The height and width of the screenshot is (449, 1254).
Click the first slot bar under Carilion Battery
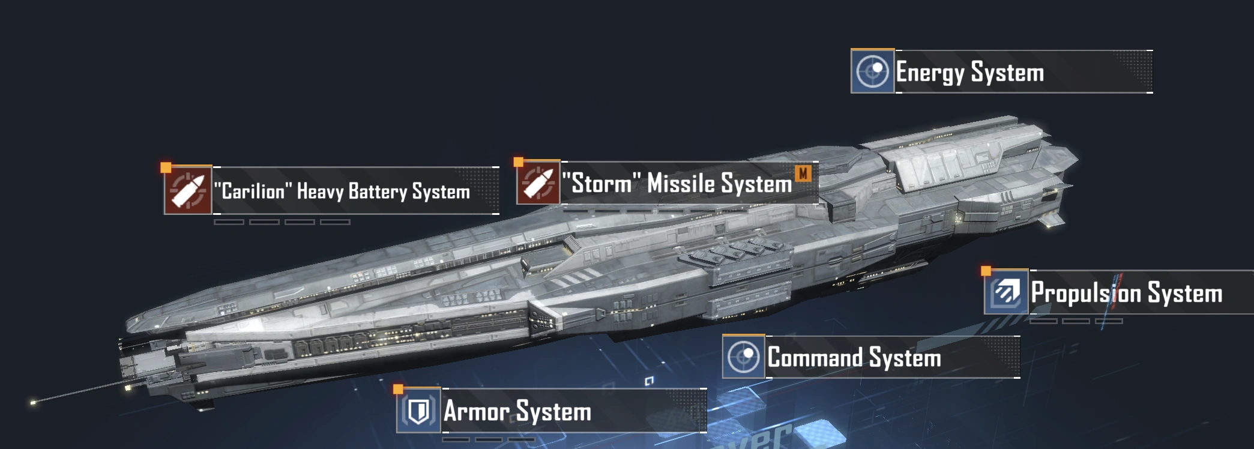pos(229,222)
